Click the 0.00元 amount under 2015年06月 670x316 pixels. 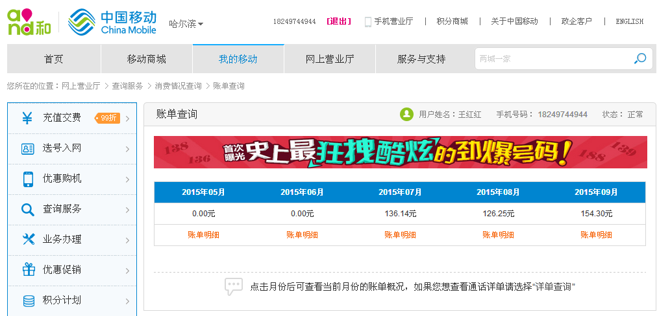(x=302, y=214)
